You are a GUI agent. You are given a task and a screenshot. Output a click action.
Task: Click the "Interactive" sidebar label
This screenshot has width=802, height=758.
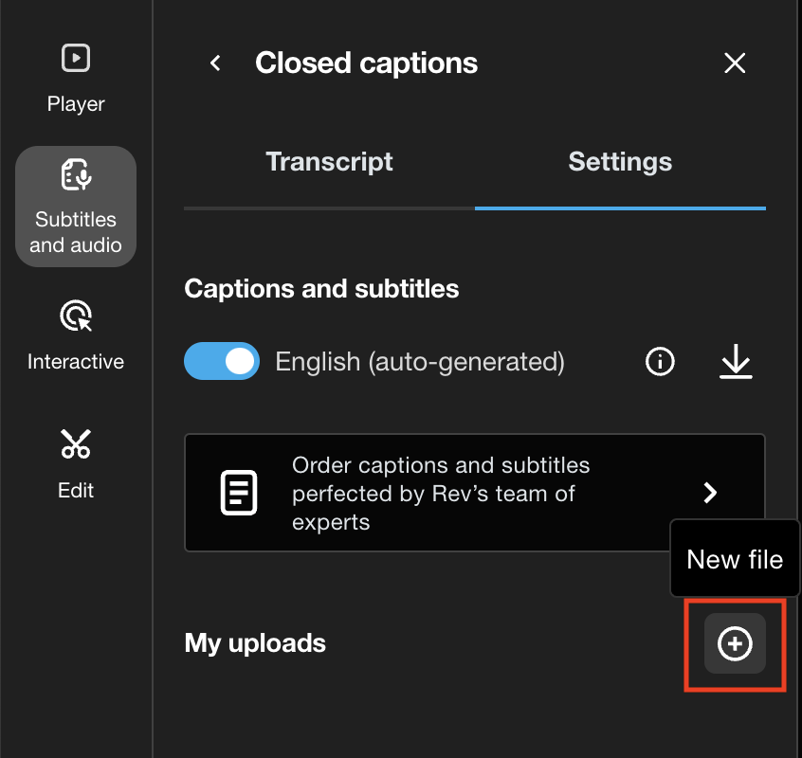click(76, 362)
